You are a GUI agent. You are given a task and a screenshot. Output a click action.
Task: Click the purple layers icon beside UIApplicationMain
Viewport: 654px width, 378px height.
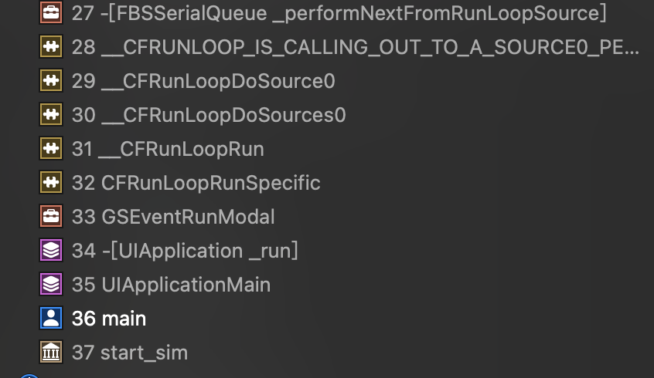(x=50, y=285)
